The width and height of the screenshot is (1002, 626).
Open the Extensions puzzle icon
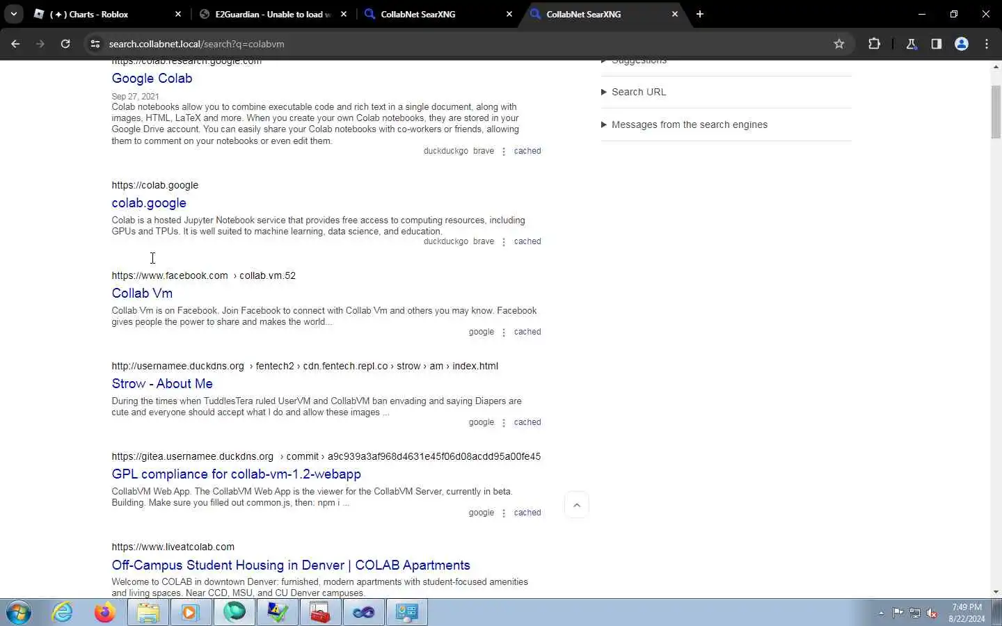point(875,44)
